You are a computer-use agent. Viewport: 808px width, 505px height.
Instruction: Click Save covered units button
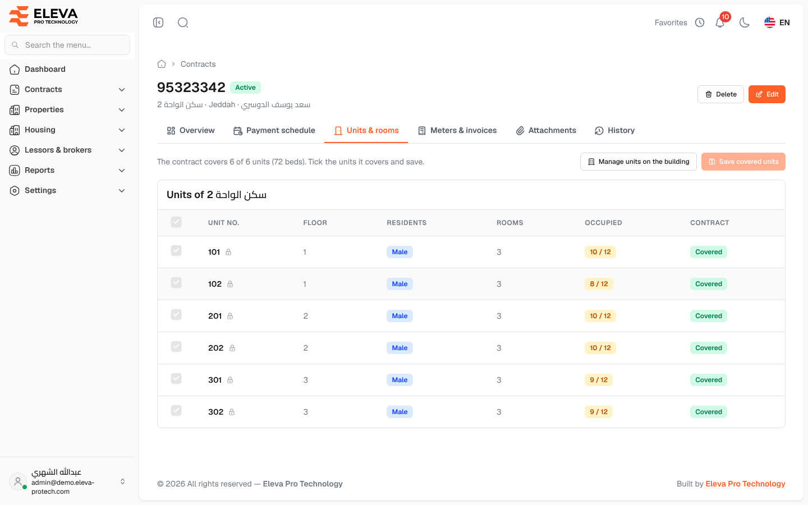click(743, 162)
